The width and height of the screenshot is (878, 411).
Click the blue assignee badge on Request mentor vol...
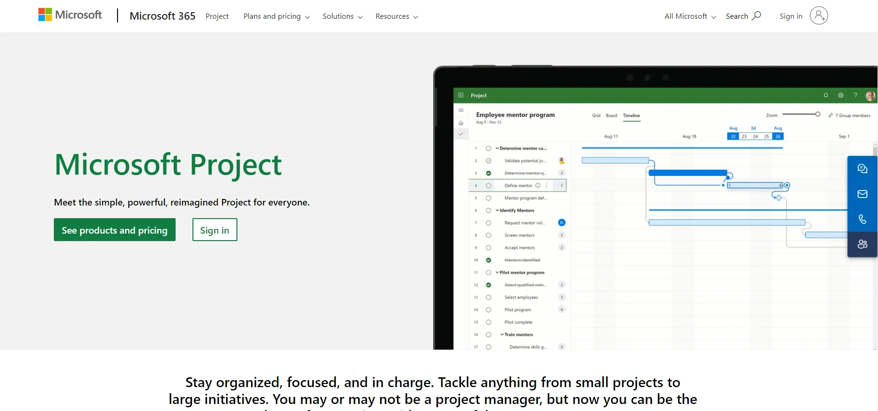coord(561,223)
